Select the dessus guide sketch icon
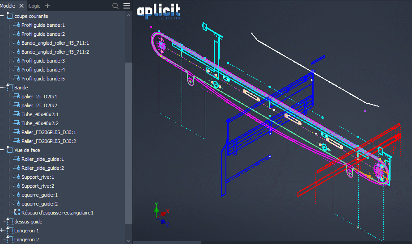Image resolution: width=412 pixels, height=244 pixels. (x=10, y=221)
